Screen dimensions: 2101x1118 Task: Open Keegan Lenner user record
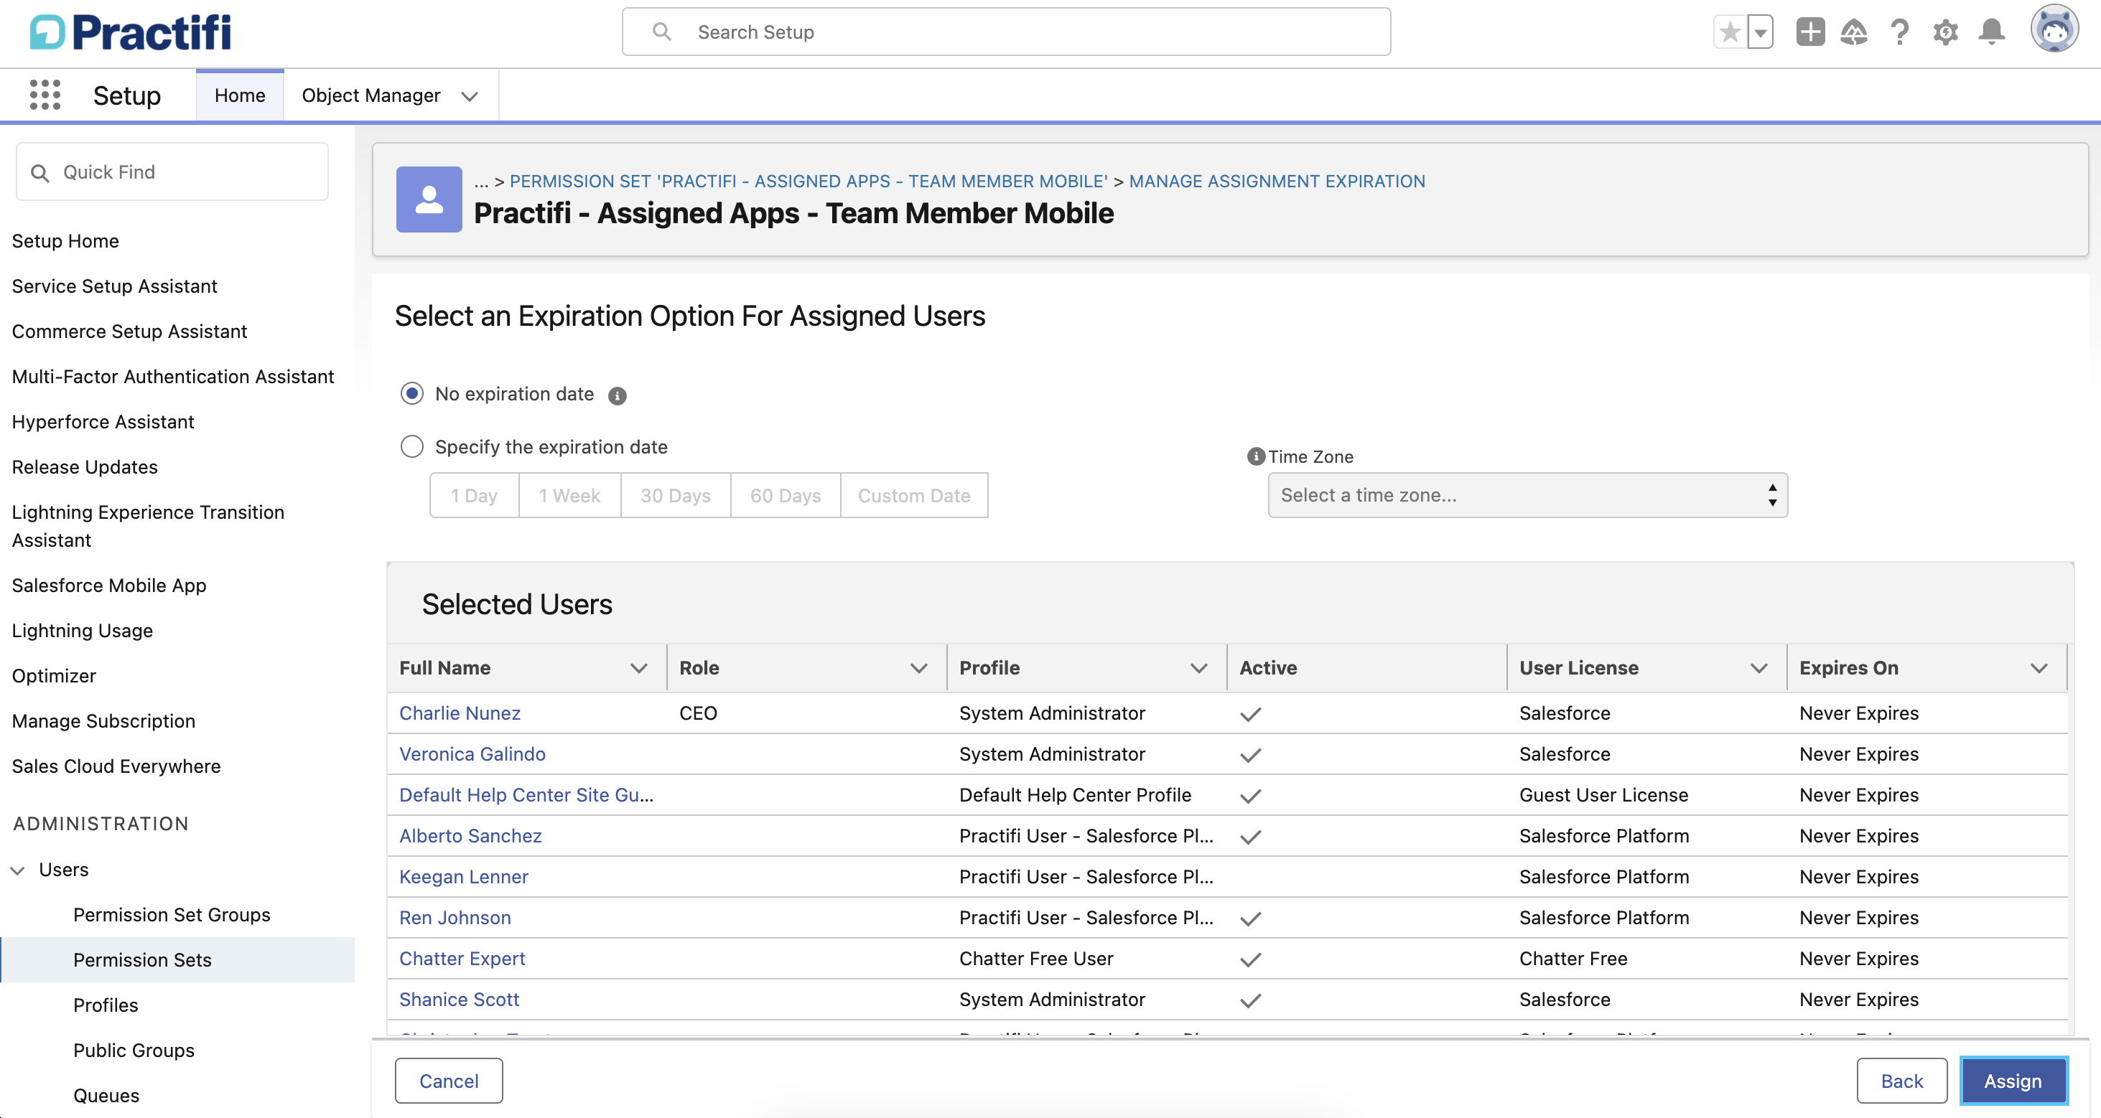click(x=464, y=877)
